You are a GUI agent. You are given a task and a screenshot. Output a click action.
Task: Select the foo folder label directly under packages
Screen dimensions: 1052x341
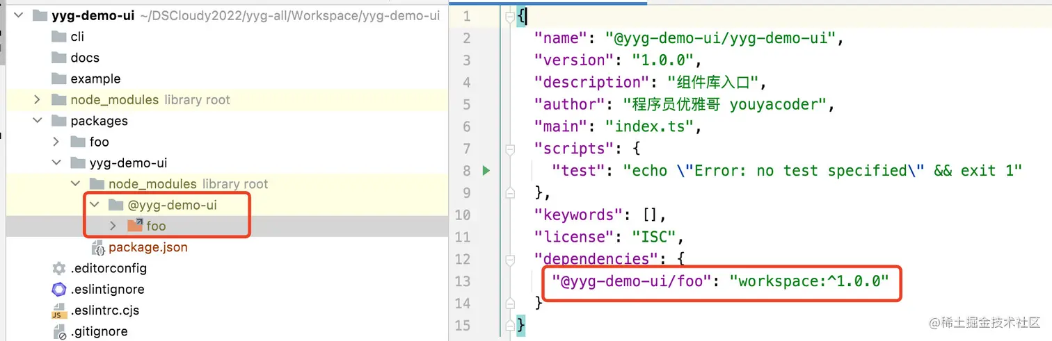click(x=99, y=142)
